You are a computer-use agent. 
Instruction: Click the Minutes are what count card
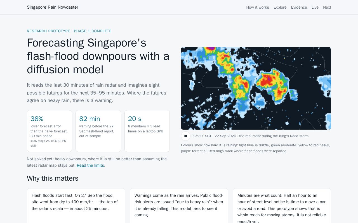(282, 206)
